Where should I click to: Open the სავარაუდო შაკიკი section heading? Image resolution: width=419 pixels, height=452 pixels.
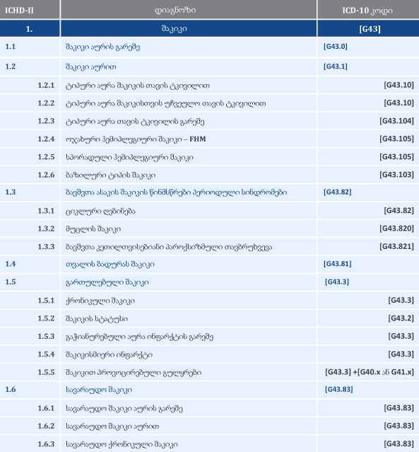pyautogui.click(x=99, y=390)
